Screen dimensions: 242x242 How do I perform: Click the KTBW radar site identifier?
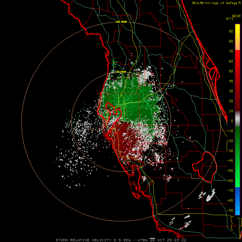(x=143, y=240)
